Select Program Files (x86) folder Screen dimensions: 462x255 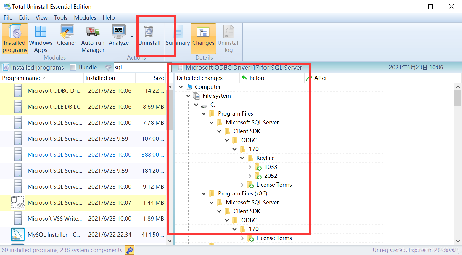[x=238, y=194]
